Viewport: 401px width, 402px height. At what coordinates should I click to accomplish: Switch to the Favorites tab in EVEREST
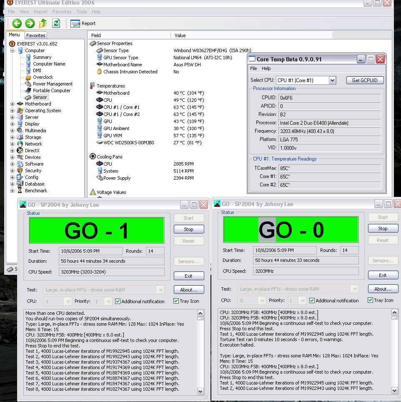click(x=35, y=35)
